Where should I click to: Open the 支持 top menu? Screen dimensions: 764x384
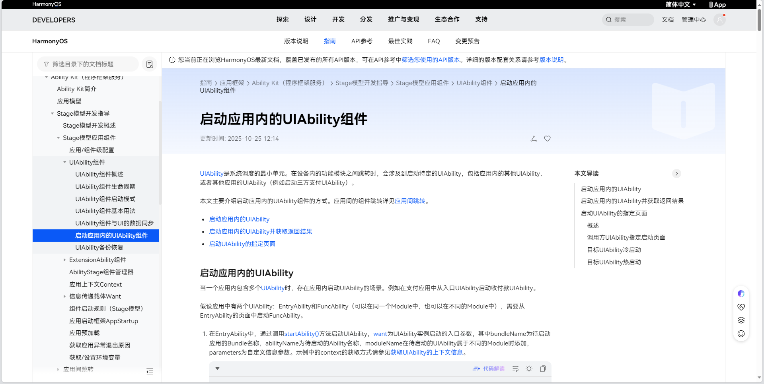481,19
